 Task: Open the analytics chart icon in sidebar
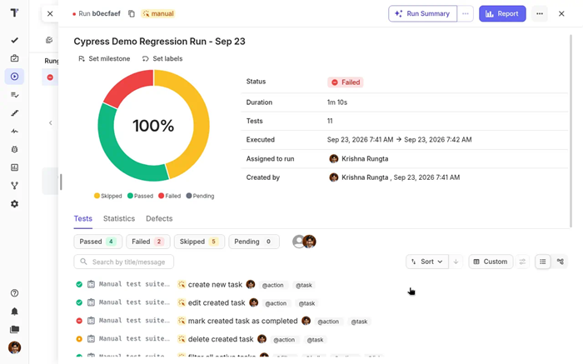pos(14,167)
